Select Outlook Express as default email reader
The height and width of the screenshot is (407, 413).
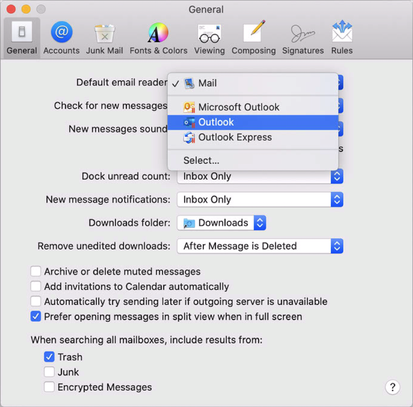[x=235, y=137]
